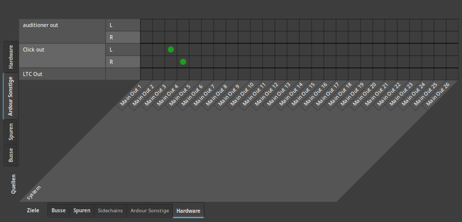
Task: Click the LTC Out row label
Action: pyautogui.click(x=62, y=74)
